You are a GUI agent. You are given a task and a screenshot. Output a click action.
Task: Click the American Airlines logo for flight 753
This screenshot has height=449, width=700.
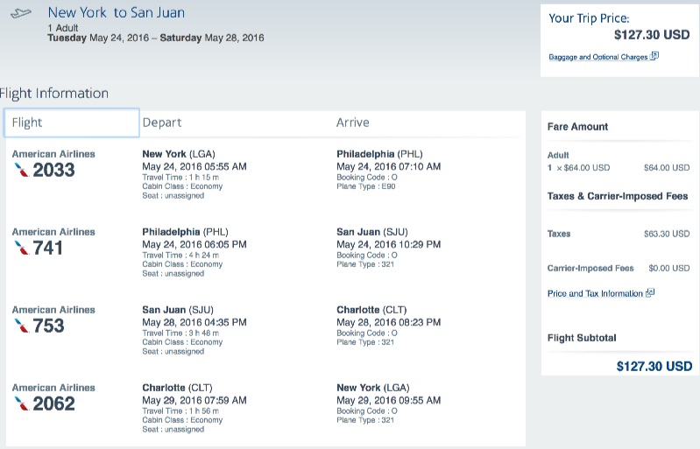pyautogui.click(x=21, y=326)
